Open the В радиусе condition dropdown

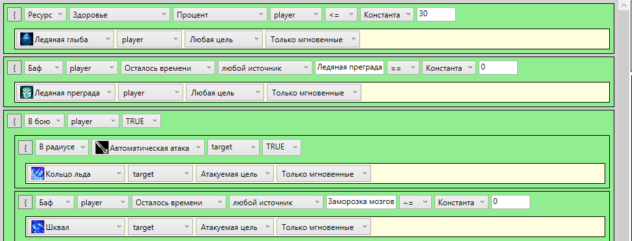(x=62, y=147)
